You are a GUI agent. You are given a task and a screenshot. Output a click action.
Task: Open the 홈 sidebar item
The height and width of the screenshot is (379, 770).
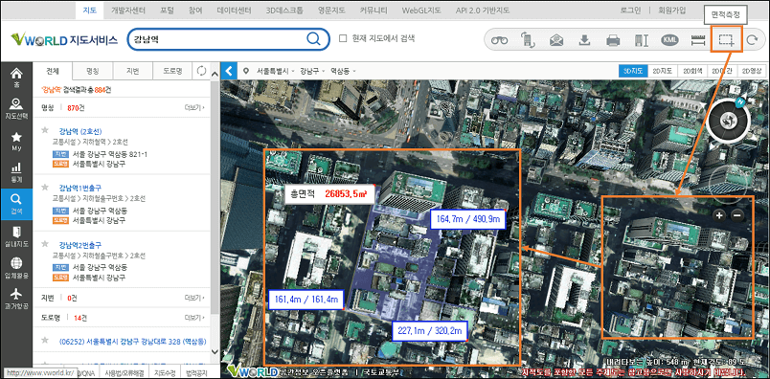point(16,78)
